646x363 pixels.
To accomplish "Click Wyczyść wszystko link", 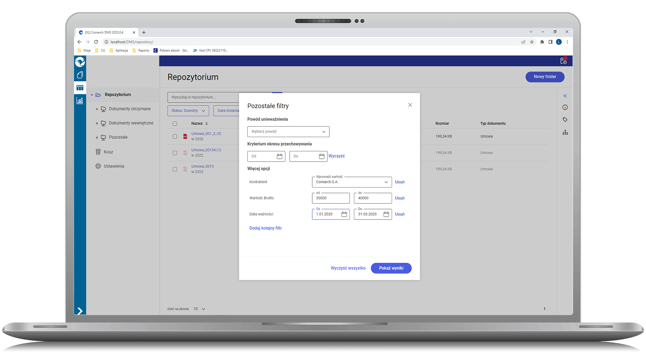I will [x=348, y=268].
